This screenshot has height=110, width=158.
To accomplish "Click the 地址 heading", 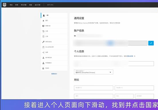I will (x=77, y=80).
